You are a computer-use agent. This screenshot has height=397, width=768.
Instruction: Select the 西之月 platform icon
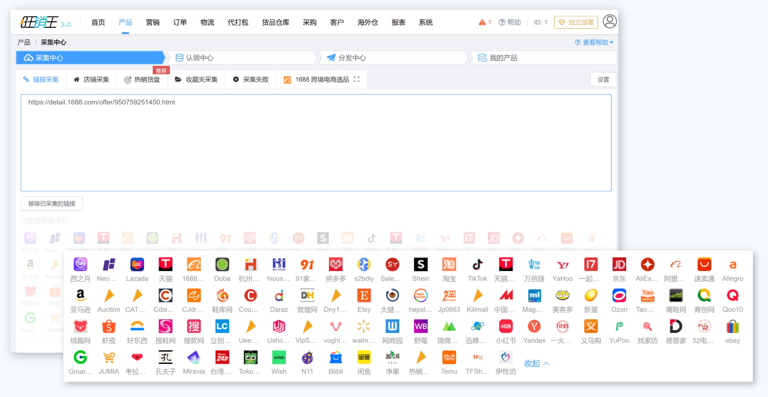(x=80, y=265)
